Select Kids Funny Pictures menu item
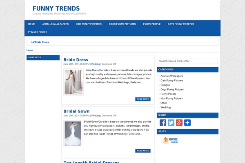Image resolution: width=245 pixels, height=163 pixels. point(89,24)
